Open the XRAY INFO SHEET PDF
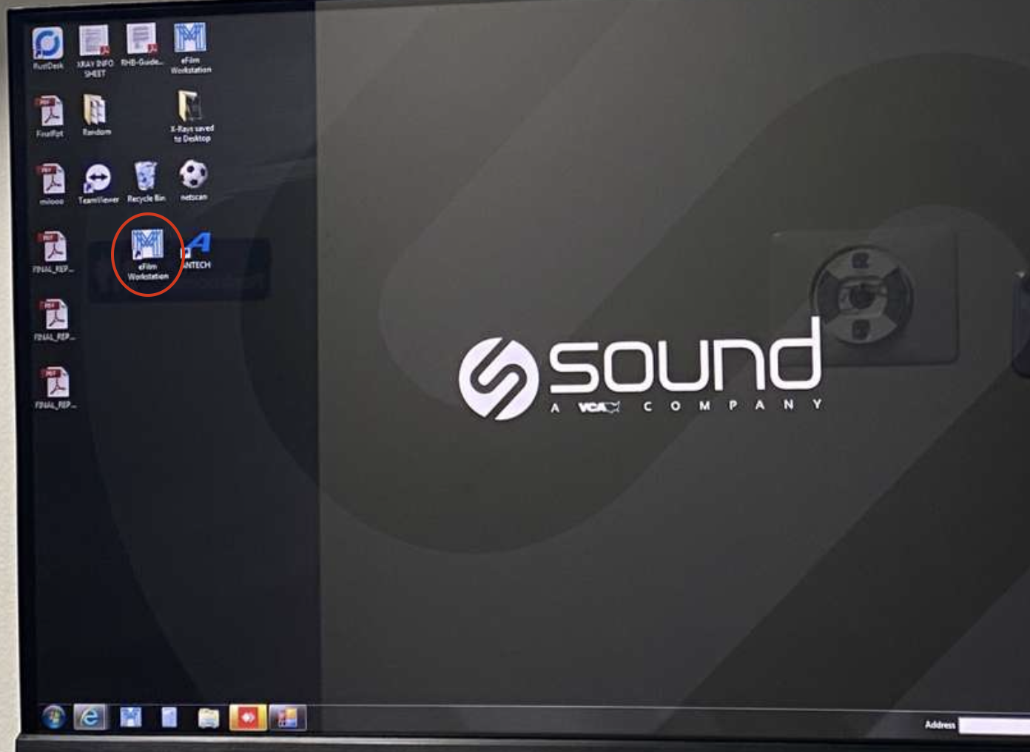Screen dimensions: 1030x752 tap(95, 50)
